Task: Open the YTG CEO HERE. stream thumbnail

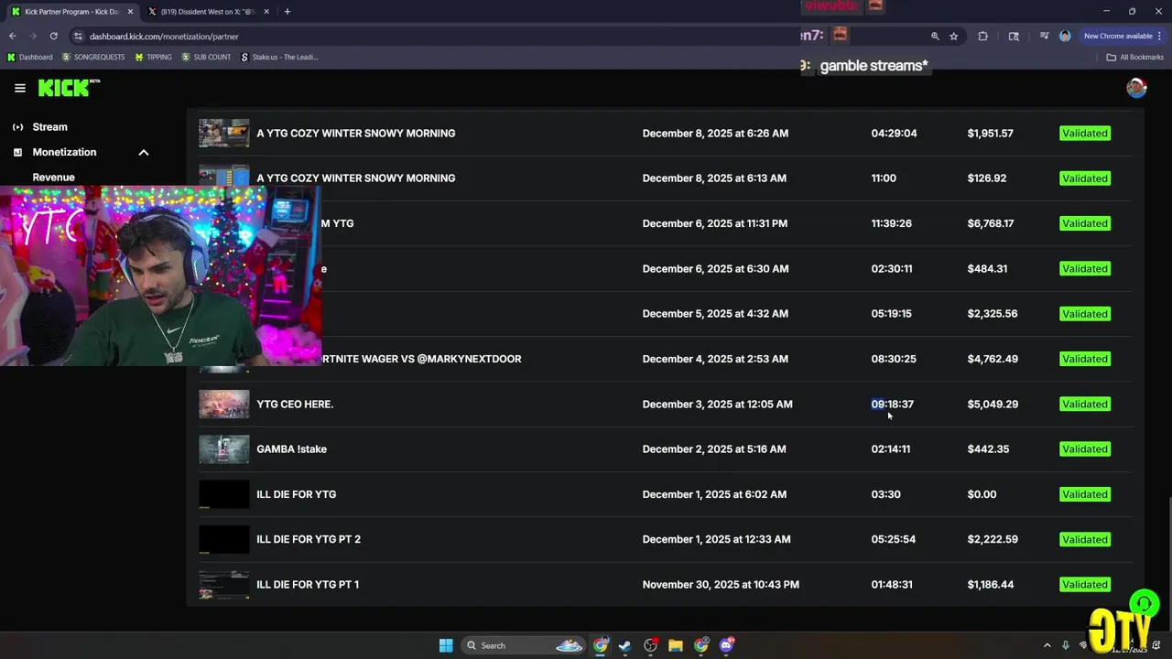Action: [x=224, y=404]
